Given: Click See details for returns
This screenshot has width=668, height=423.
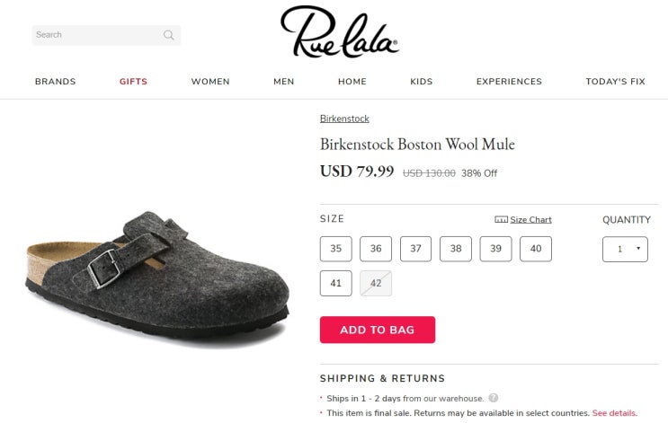Looking at the screenshot, I should pos(614,413).
